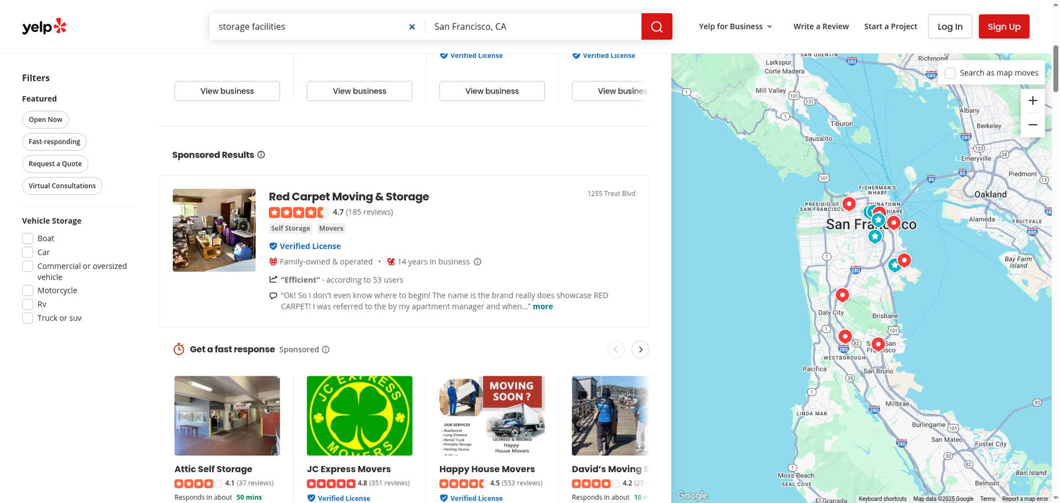Click map Terms link
This screenshot has height=503, width=1060.
point(988,498)
